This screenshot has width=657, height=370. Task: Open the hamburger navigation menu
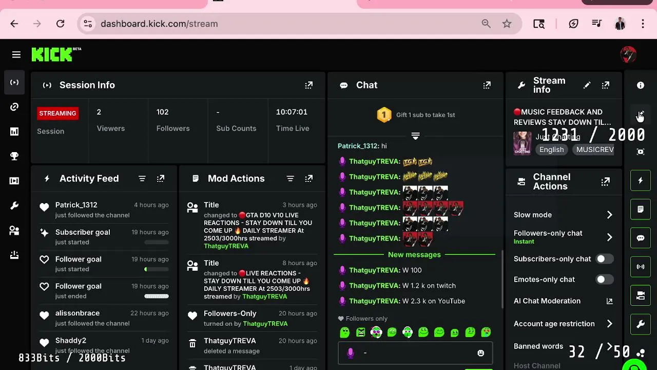tap(16, 54)
